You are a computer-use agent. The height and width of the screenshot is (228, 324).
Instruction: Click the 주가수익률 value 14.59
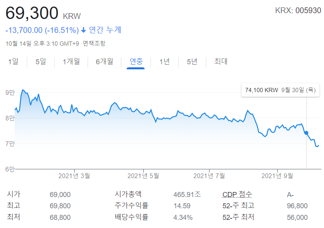pyautogui.click(x=182, y=206)
